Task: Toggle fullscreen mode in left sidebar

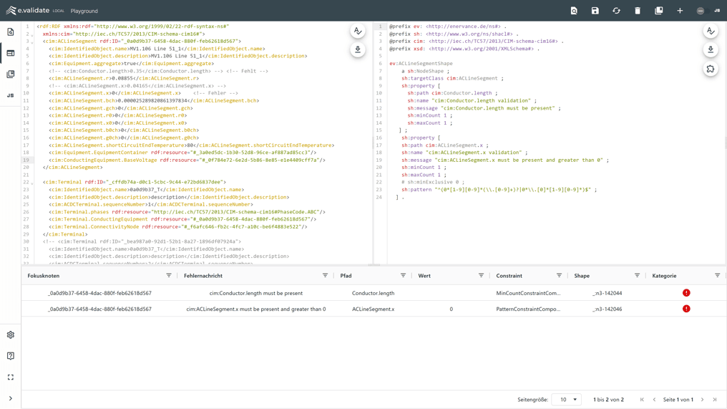Action: (x=11, y=377)
